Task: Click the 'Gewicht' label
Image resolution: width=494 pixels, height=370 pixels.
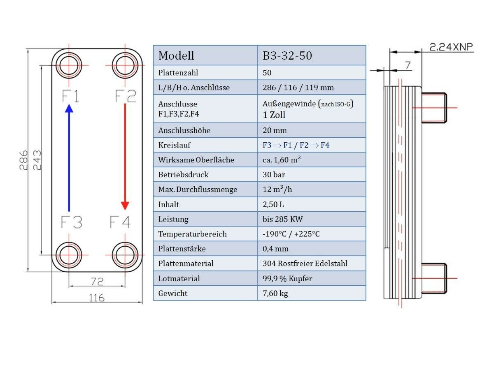Action: click(x=172, y=294)
